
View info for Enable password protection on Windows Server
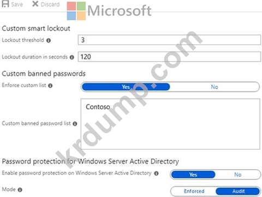point(156,173)
